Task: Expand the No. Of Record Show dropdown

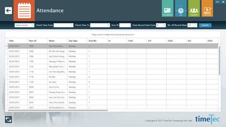Action: (196, 25)
